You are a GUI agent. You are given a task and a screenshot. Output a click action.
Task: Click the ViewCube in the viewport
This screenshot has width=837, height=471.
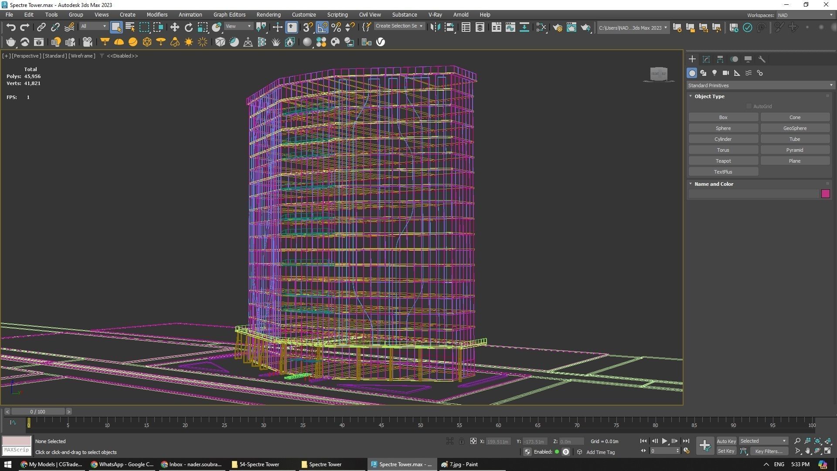coord(659,74)
